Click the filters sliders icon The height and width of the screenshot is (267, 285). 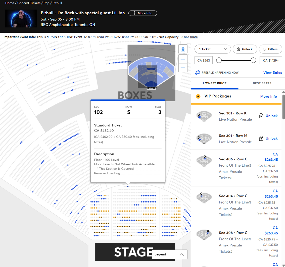(x=264, y=49)
